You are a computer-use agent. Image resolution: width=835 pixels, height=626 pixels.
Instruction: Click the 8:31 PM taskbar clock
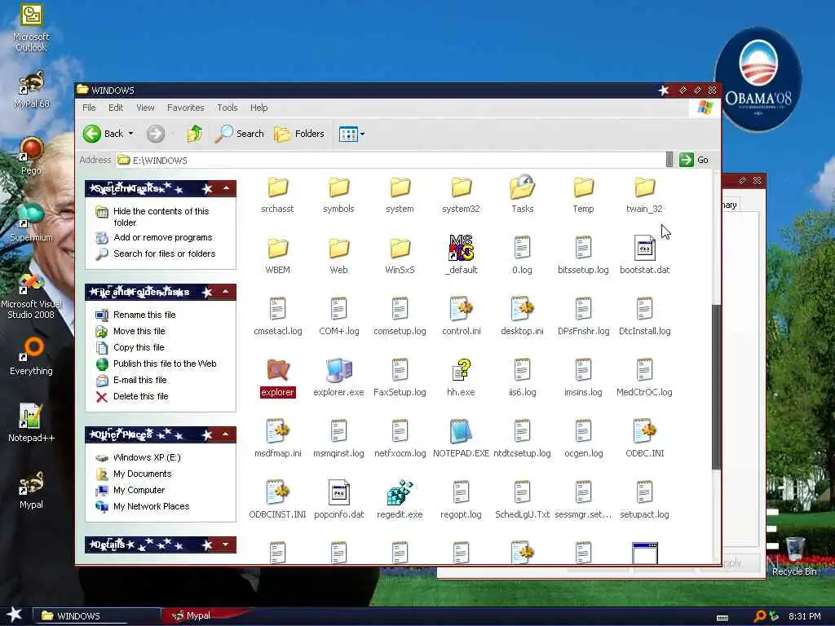click(x=804, y=616)
